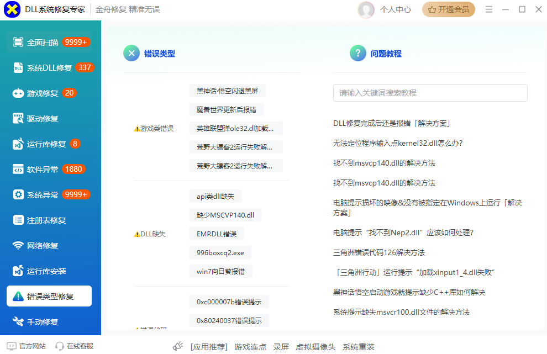
Task: Click the network repair (网络修复) wifi icon
Action: (18, 246)
